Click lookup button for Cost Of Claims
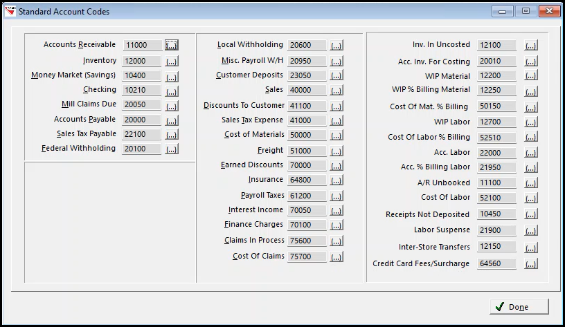Viewport: 565px width, 327px height. (x=337, y=257)
